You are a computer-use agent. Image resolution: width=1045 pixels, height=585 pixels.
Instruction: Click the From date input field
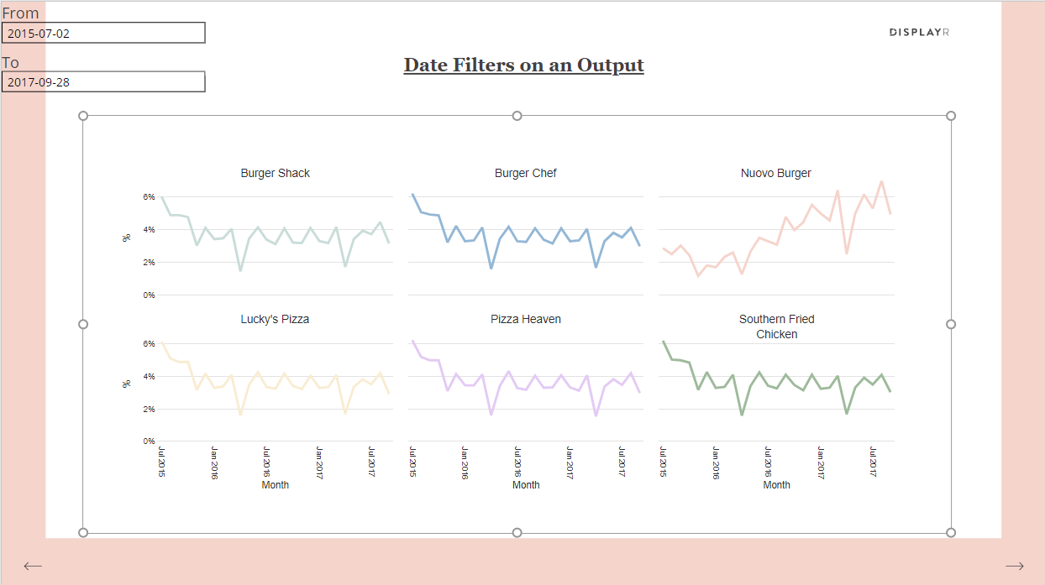point(103,33)
